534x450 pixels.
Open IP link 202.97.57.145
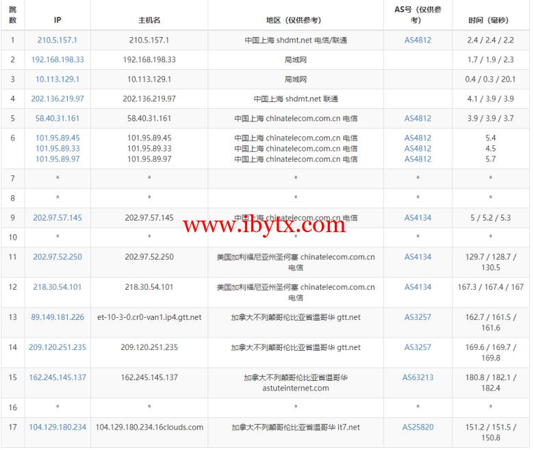[x=58, y=218]
